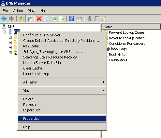Click the green Refresh toolbar icon
161x138 pixels.
[x=54, y=19]
